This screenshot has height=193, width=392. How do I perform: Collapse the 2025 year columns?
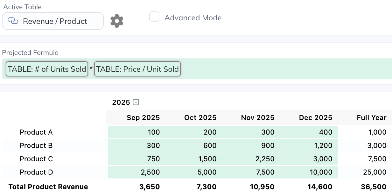[x=136, y=102]
